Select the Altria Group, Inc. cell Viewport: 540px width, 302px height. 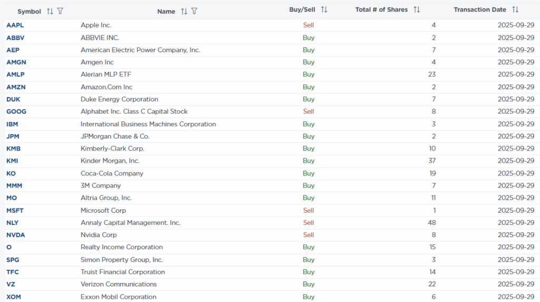pyautogui.click(x=107, y=198)
